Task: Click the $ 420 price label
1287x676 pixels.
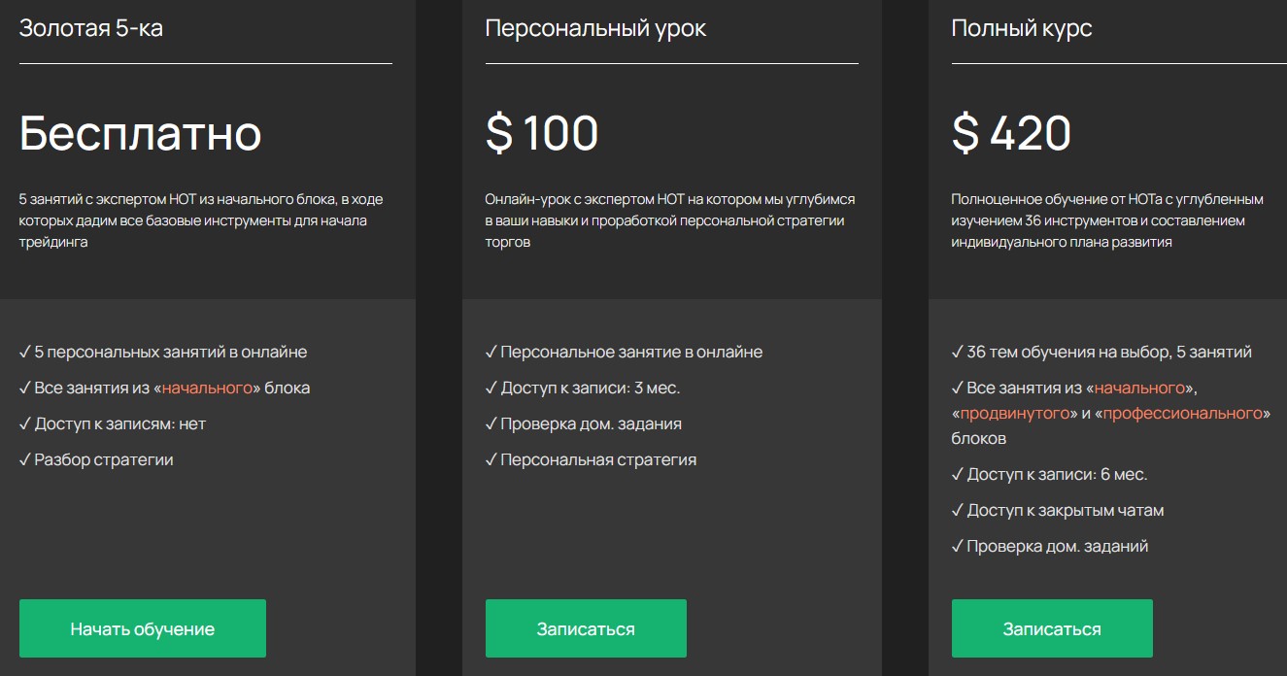Action: pos(1011,133)
